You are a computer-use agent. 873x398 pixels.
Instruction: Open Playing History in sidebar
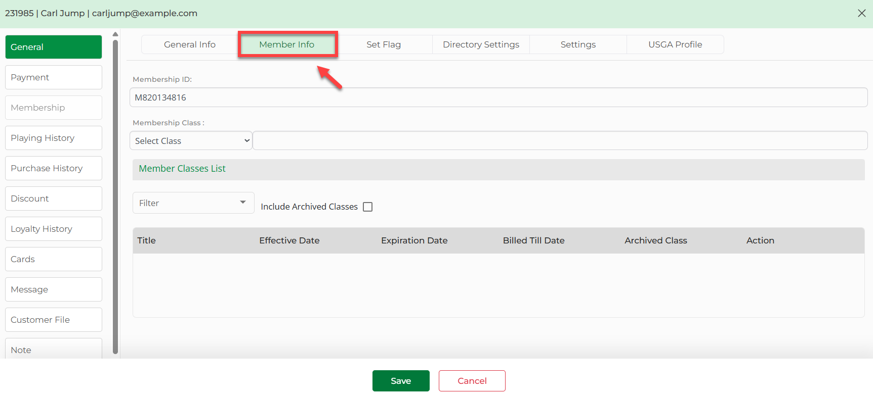[54, 138]
